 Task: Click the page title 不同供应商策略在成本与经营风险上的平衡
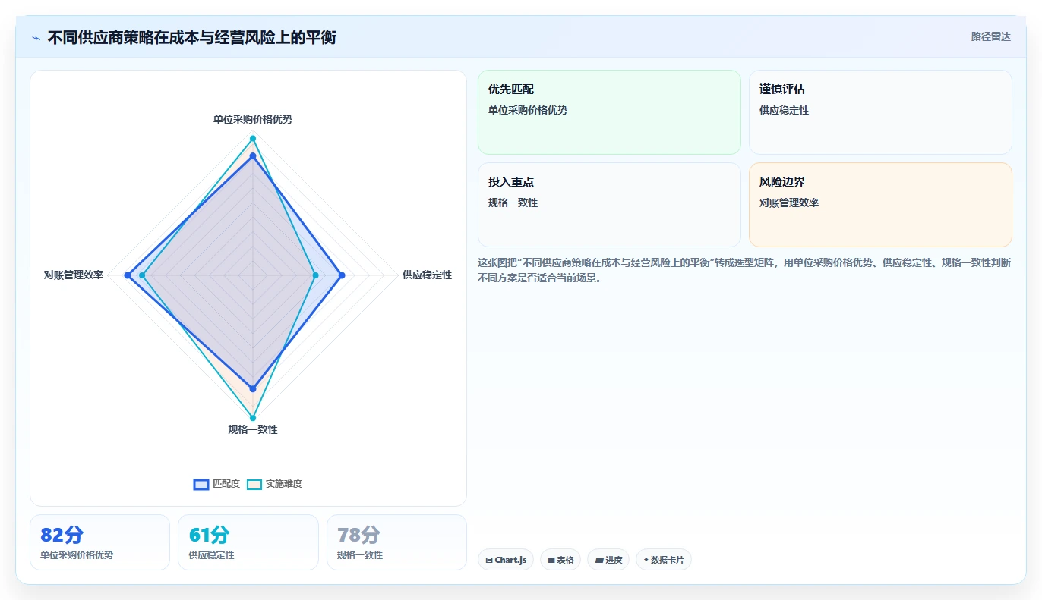191,37
